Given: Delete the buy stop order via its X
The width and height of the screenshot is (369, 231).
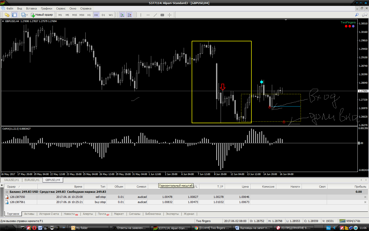Looking at the screenshot, I should pos(365,202).
